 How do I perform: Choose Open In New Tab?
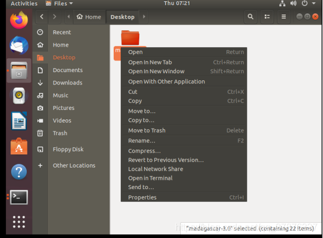click(x=184, y=62)
